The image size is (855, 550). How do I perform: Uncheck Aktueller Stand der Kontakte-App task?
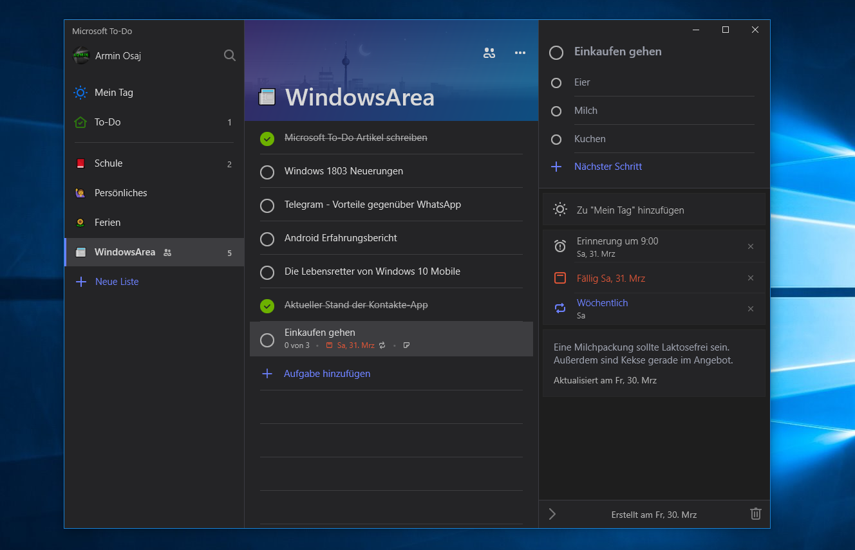[x=267, y=306]
